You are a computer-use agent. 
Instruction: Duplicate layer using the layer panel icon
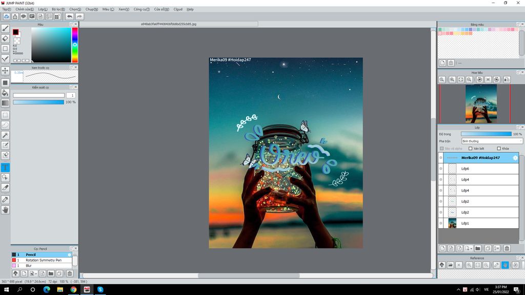[488, 248]
